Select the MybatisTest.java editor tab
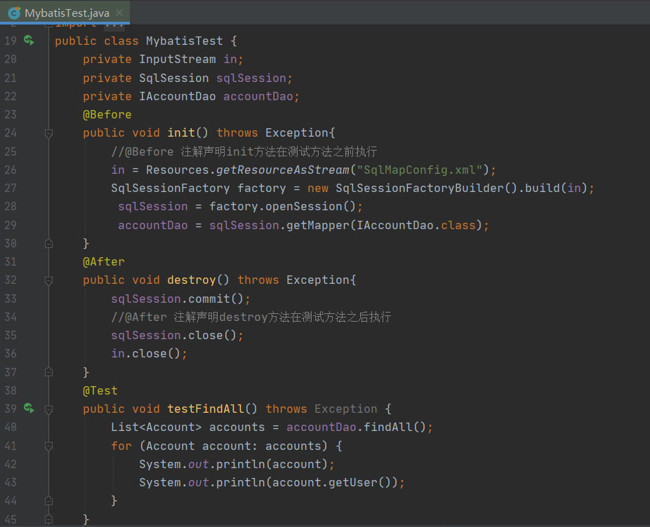Viewport: 650px width, 527px height. tap(65, 13)
